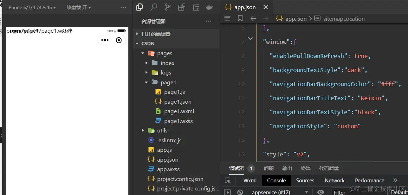
Task: Click simulator capsule three-dots menu icon
Action: 105,40
